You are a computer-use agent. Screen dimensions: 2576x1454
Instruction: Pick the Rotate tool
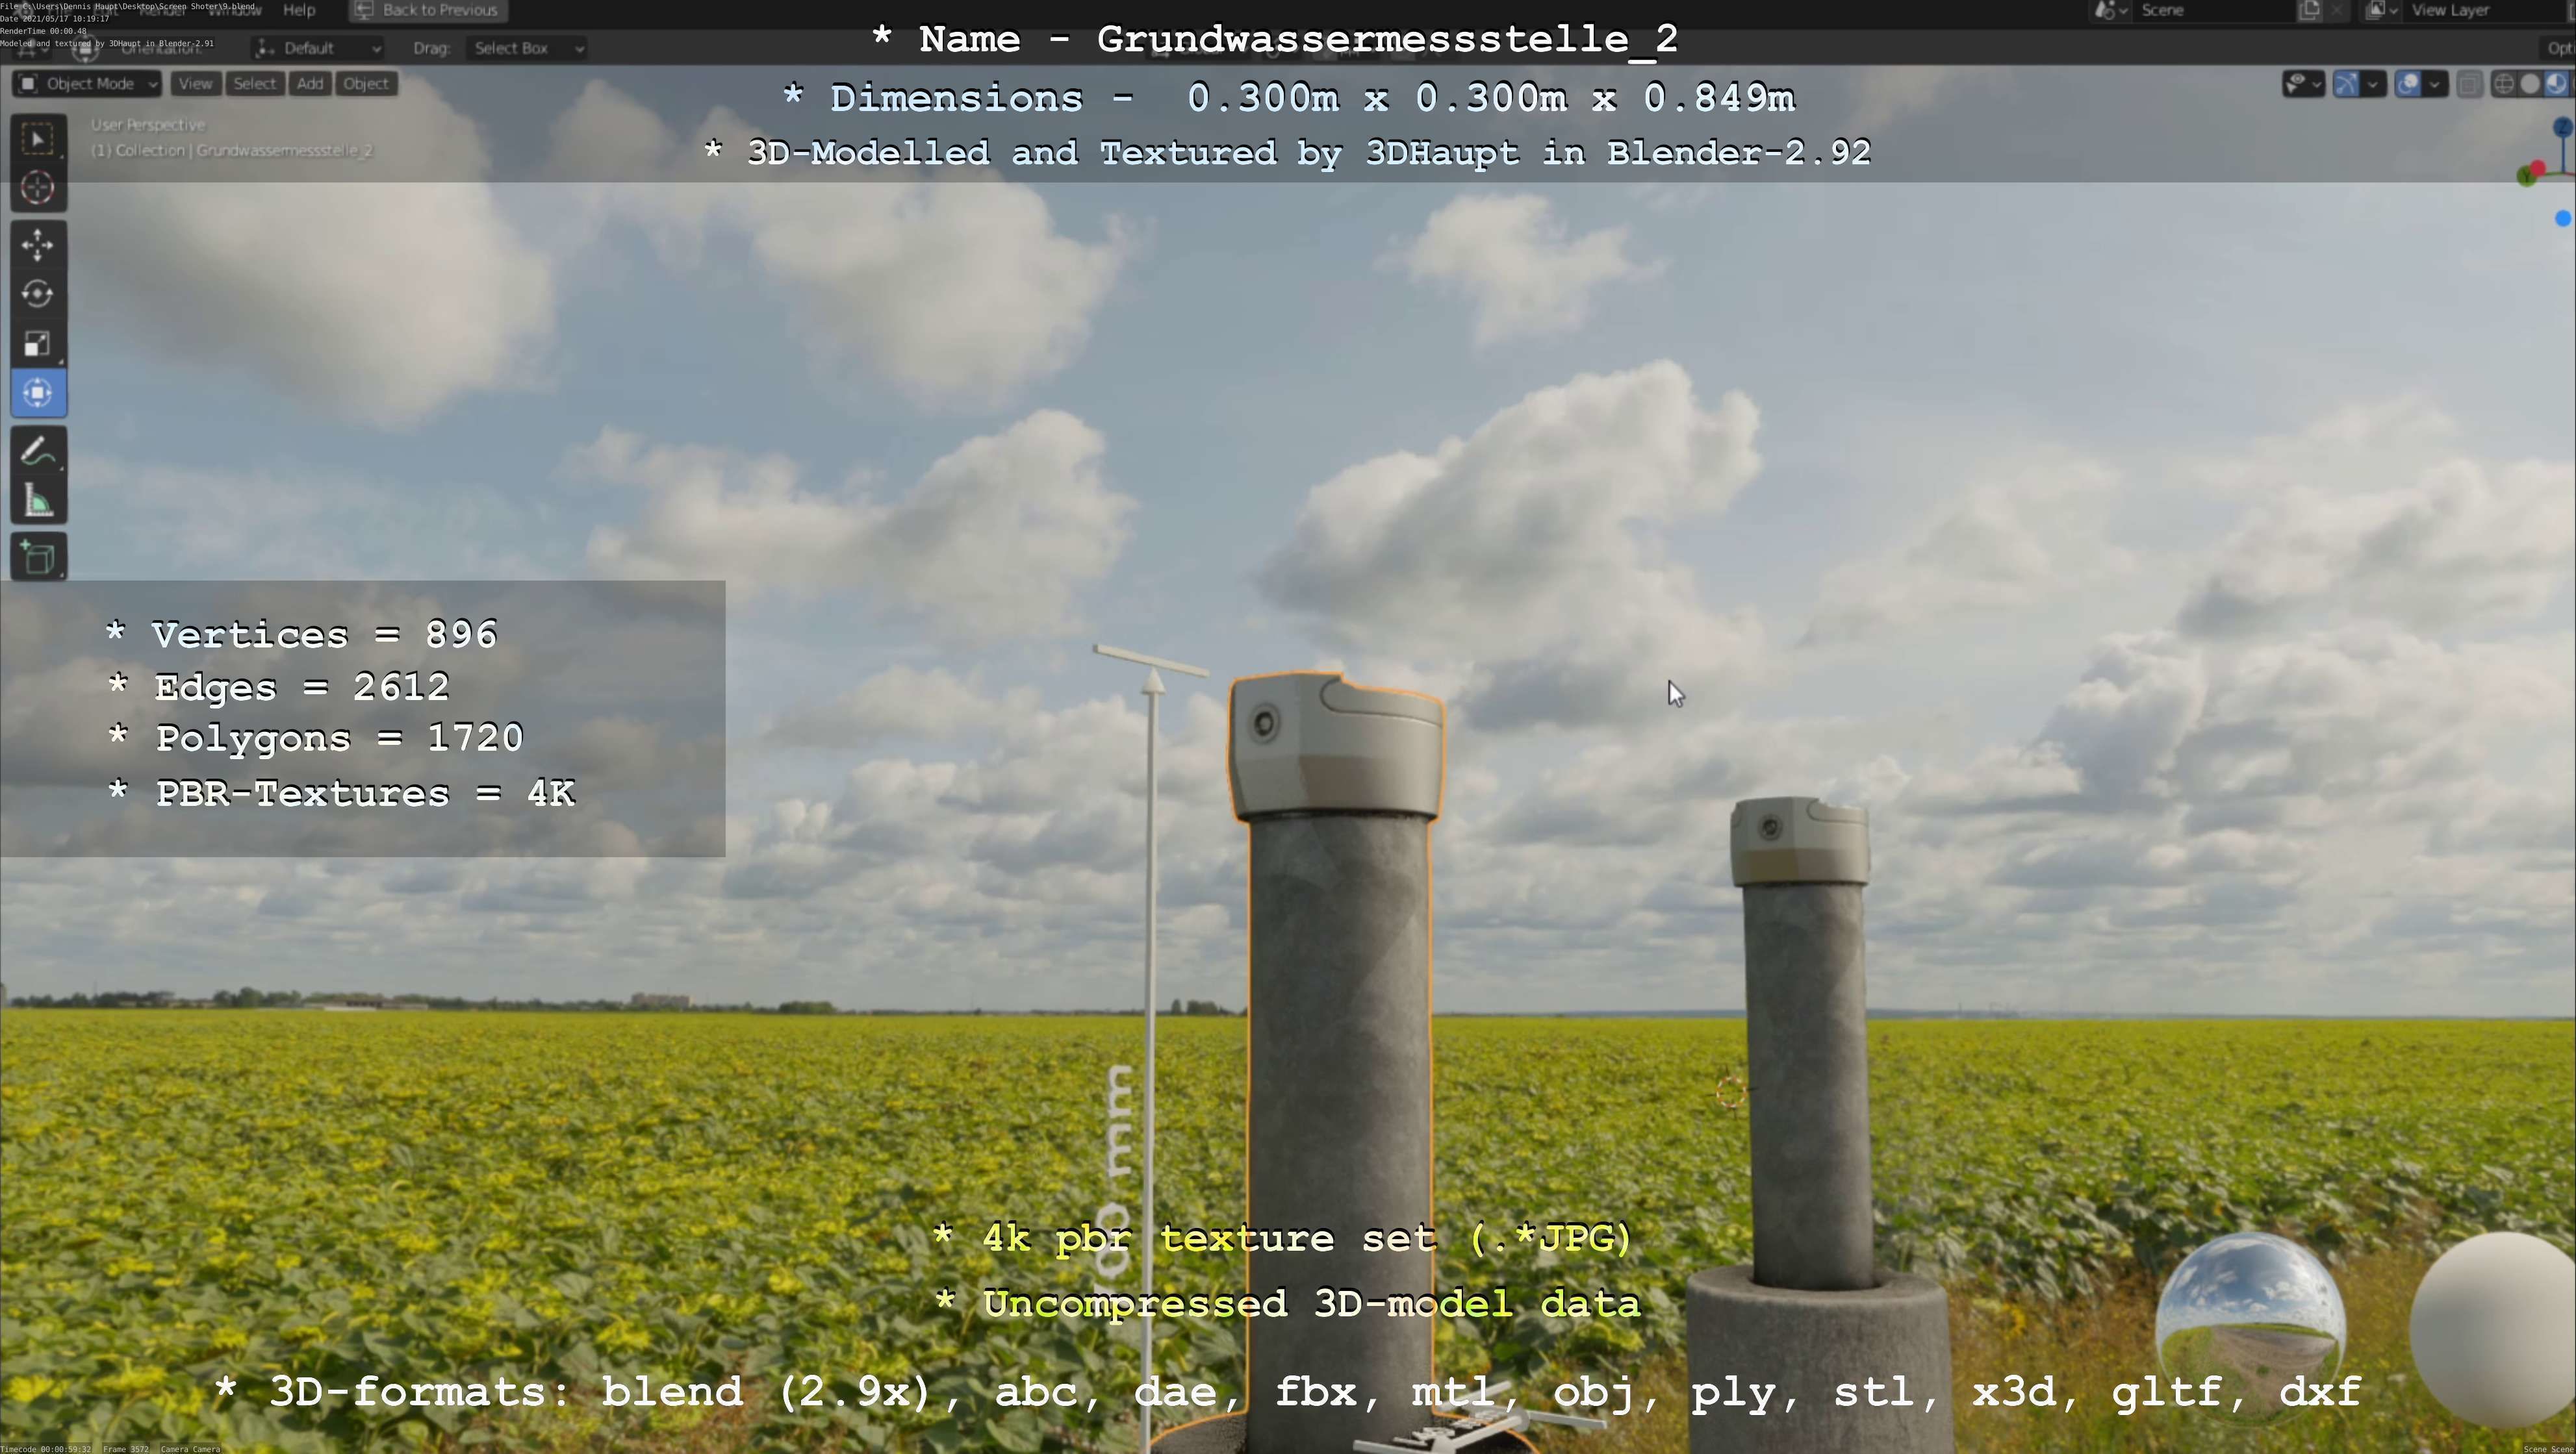(x=38, y=294)
